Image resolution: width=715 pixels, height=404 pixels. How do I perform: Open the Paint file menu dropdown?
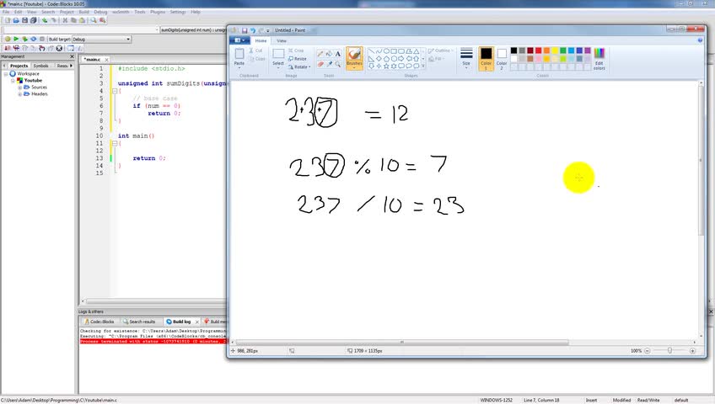(x=239, y=40)
